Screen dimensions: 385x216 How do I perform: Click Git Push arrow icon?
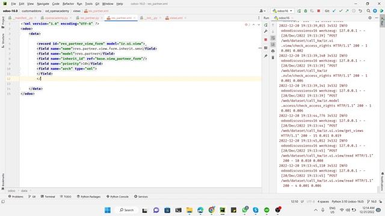(x=347, y=11)
